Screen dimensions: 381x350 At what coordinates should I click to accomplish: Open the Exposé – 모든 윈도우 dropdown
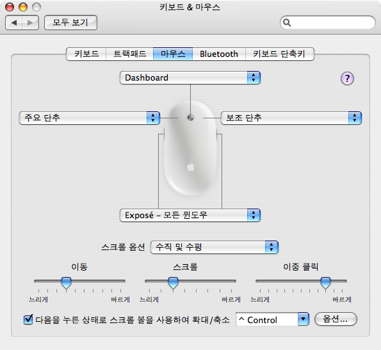pos(190,215)
